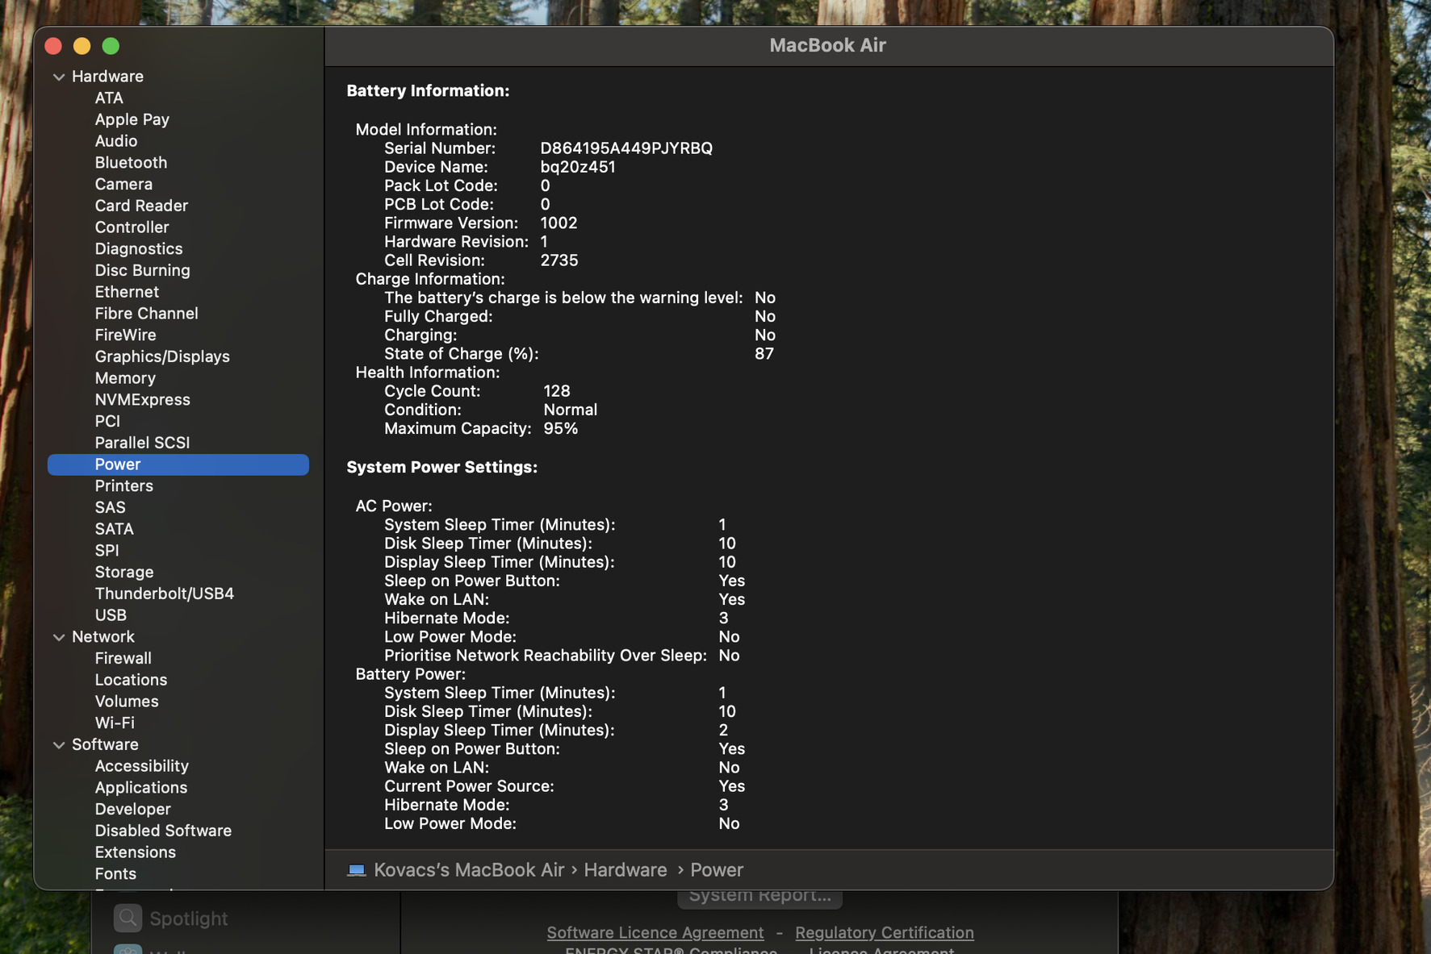
Task: Select Parallel SCSI in the sidebar
Action: click(142, 443)
